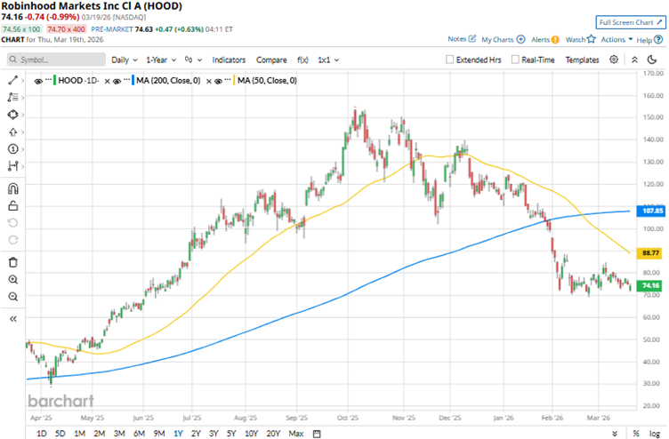Select the 6M time range tab
This screenshot has width=669, height=439.
coord(138,433)
